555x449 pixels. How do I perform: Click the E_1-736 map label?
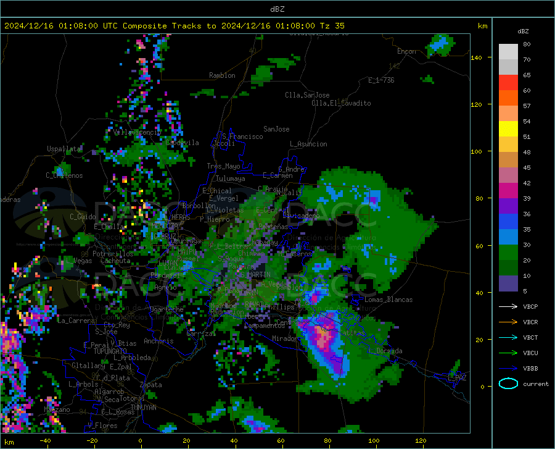pos(381,80)
